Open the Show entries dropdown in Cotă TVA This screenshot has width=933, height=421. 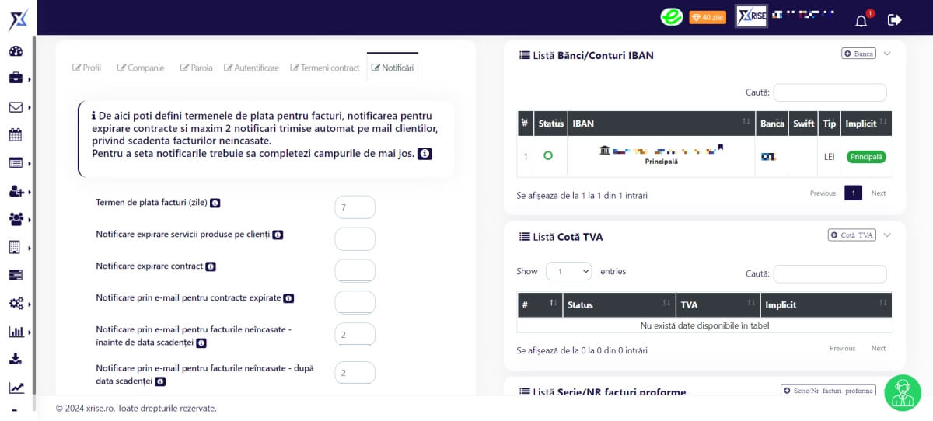(x=568, y=271)
